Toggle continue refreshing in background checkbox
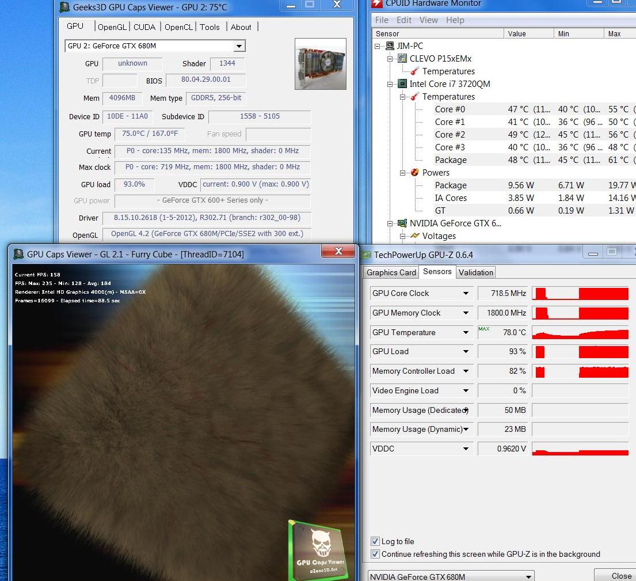The image size is (636, 581). click(375, 554)
